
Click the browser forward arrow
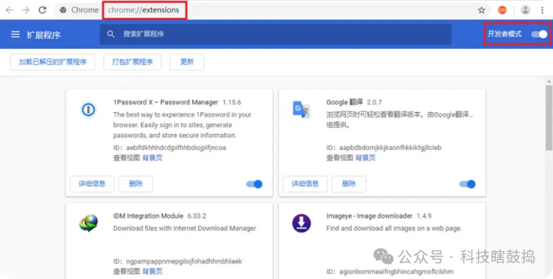26,10
